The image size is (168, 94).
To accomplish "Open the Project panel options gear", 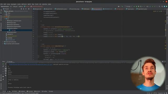I will (29, 9).
